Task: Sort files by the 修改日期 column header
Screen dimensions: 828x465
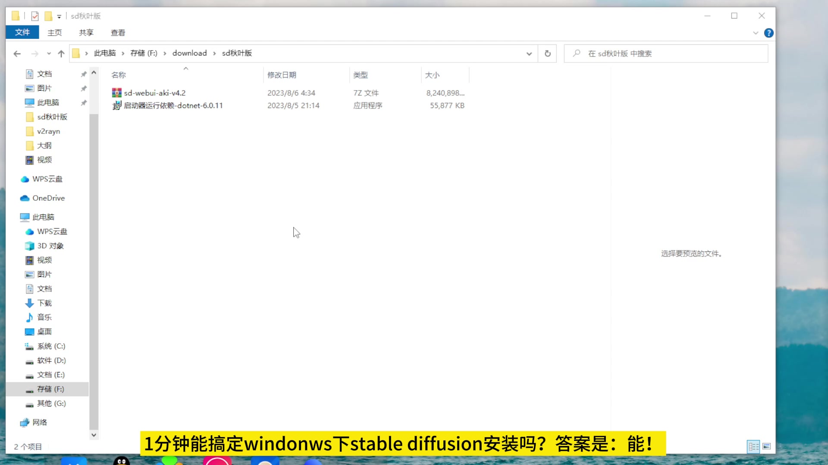Action: [x=282, y=75]
